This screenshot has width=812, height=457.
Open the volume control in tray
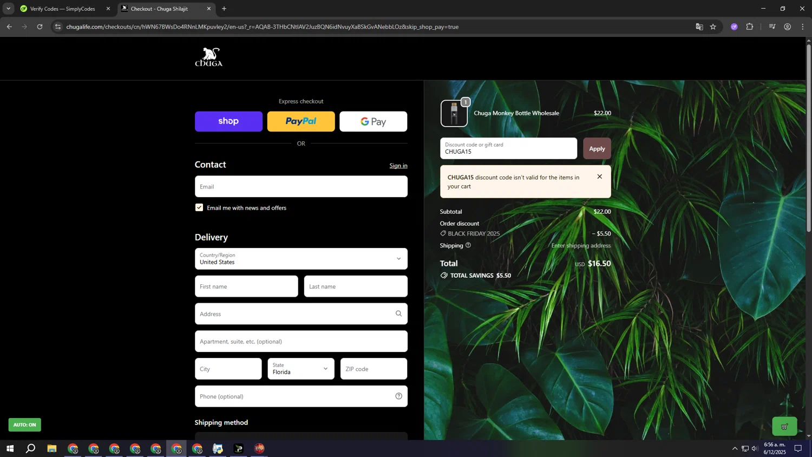tap(755, 448)
